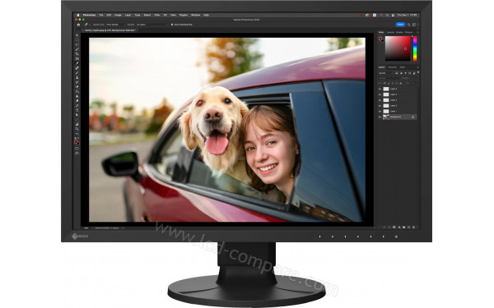Click the zoom percentage field in status bar

(86, 228)
